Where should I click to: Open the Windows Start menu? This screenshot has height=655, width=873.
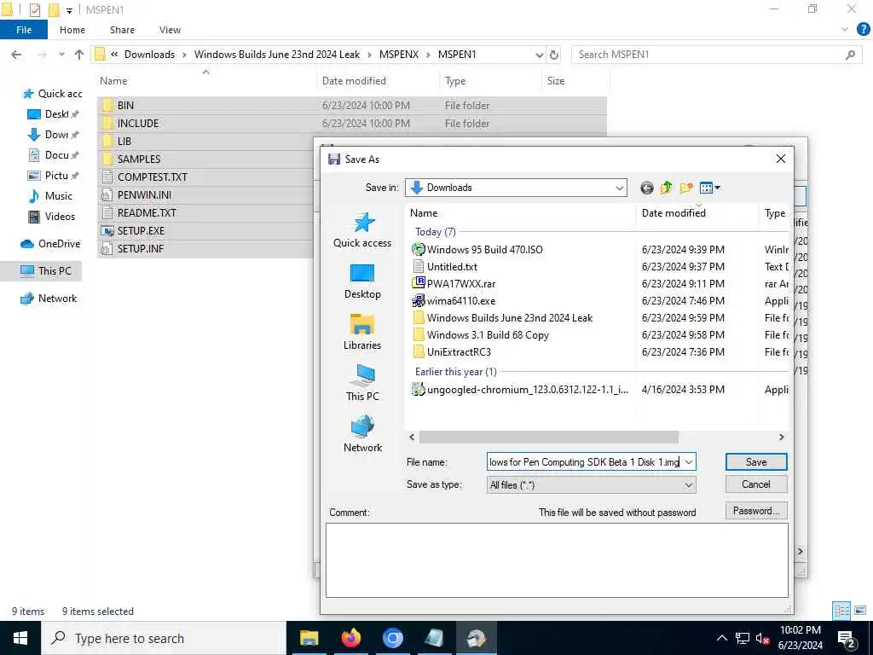pyautogui.click(x=20, y=638)
